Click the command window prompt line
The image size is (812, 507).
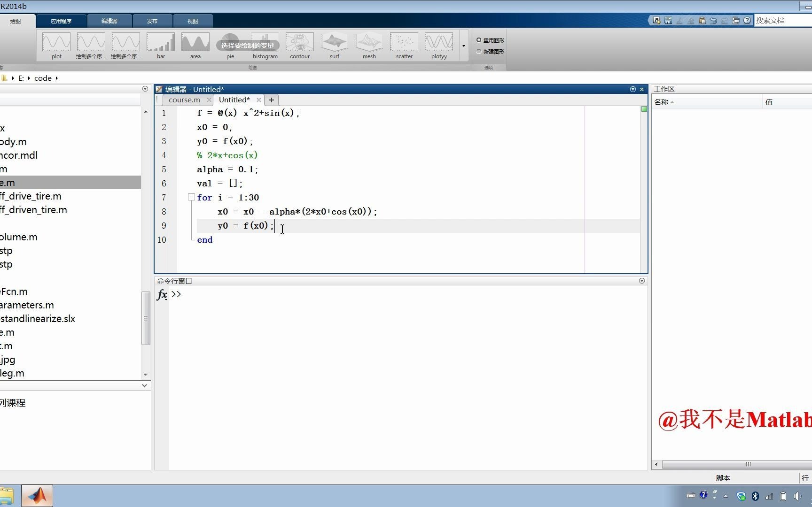click(409, 294)
